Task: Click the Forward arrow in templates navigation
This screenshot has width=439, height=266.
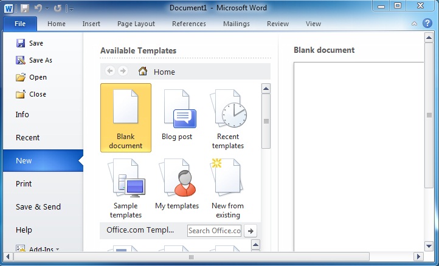Action: (123, 71)
